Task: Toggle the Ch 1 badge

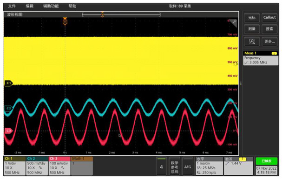Action: 14,166
